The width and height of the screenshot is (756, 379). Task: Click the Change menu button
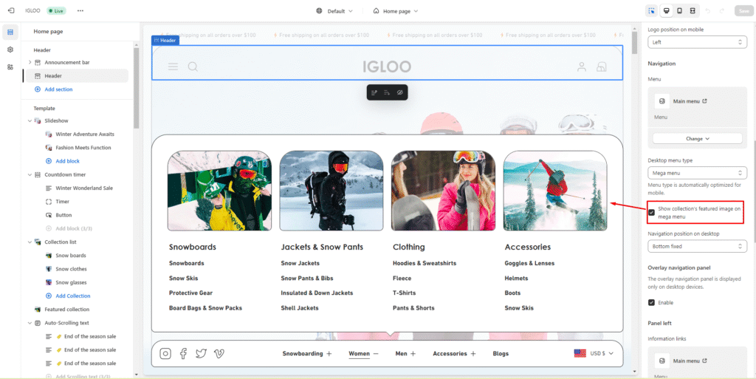[x=697, y=138]
